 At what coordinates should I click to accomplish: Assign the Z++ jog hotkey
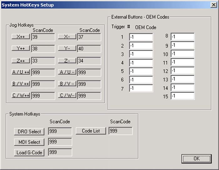[21, 61]
